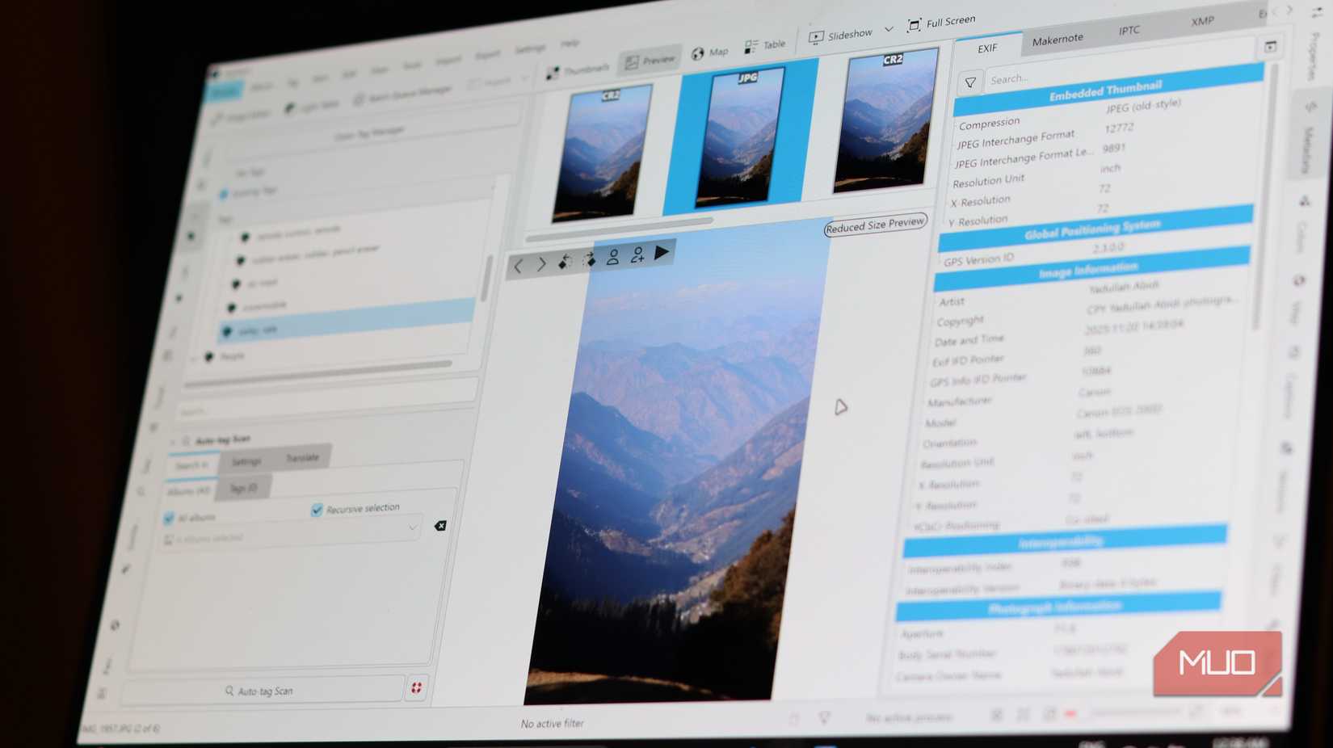Click the filter funnel icon in metadata search bar
Screen dimensions: 1333x748
(969, 81)
